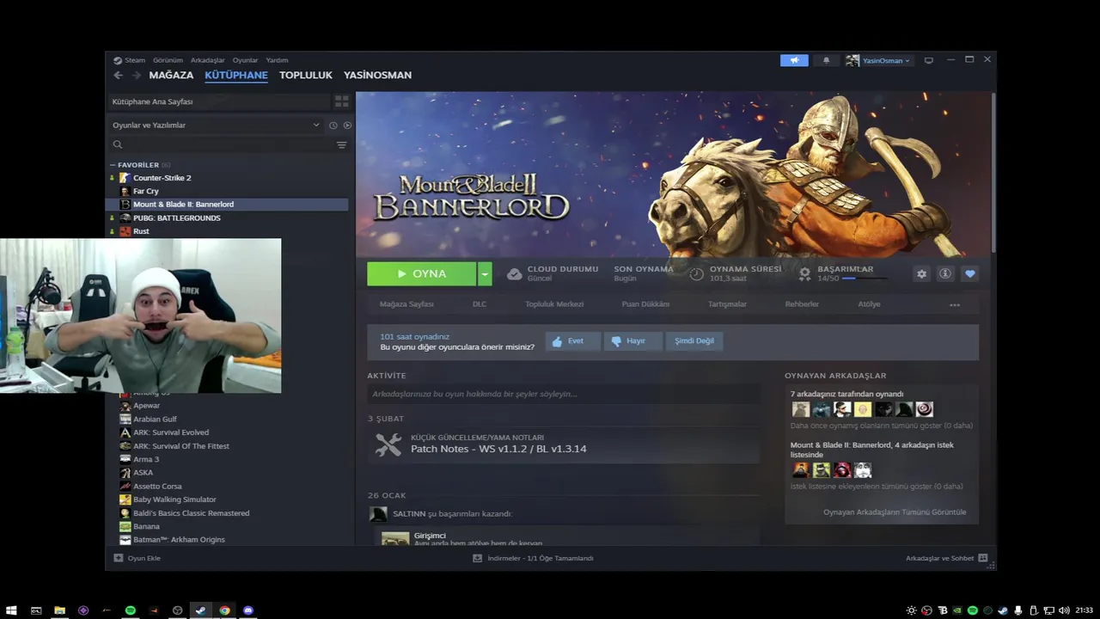The image size is (1100, 619).
Task: Open Topluluk Merkezi link
Action: [x=554, y=304]
